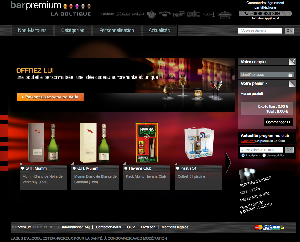The height and width of the screenshot is (242, 300).
Task: Click the CB card payment icon
Action: point(276,227)
